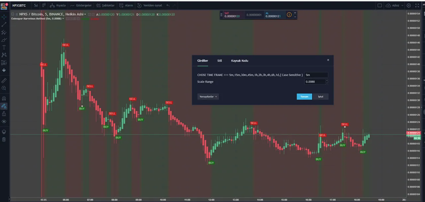
Task: Increase order quantity with plus button
Action: click(295, 13)
